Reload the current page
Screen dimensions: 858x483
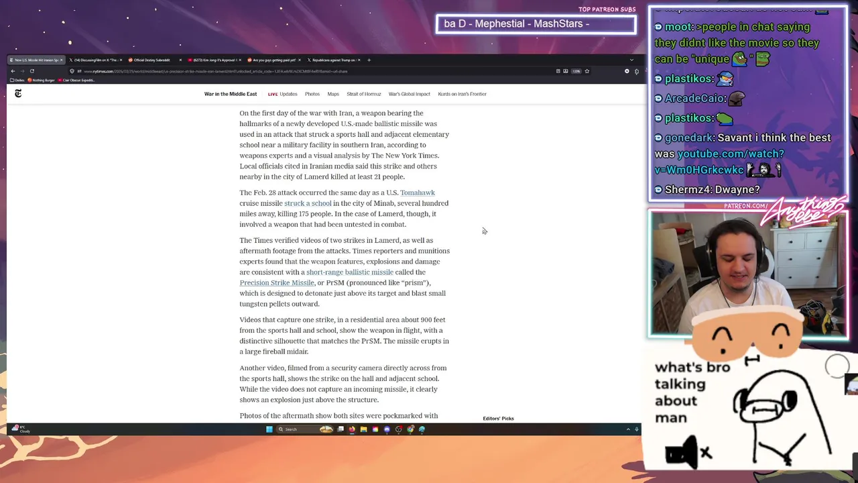pos(32,71)
